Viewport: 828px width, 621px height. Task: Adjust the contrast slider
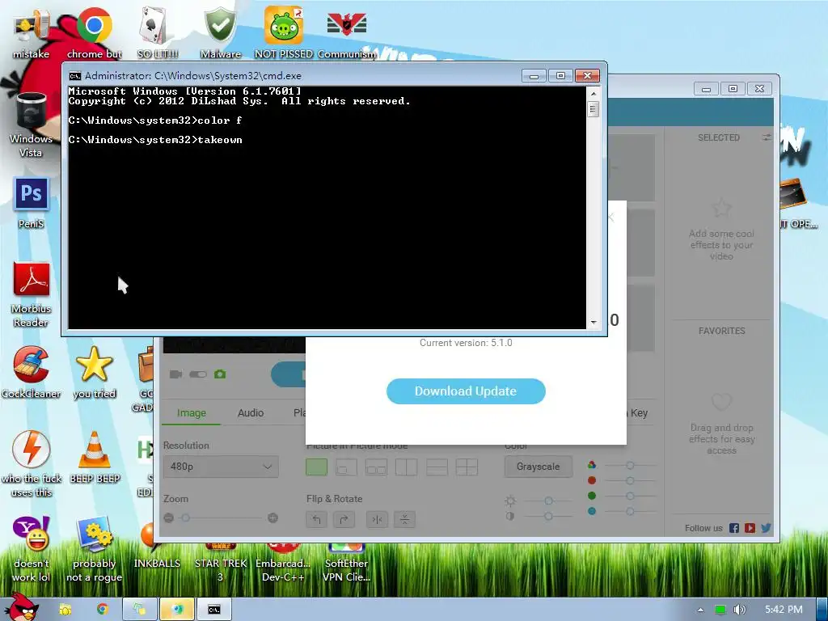549,516
